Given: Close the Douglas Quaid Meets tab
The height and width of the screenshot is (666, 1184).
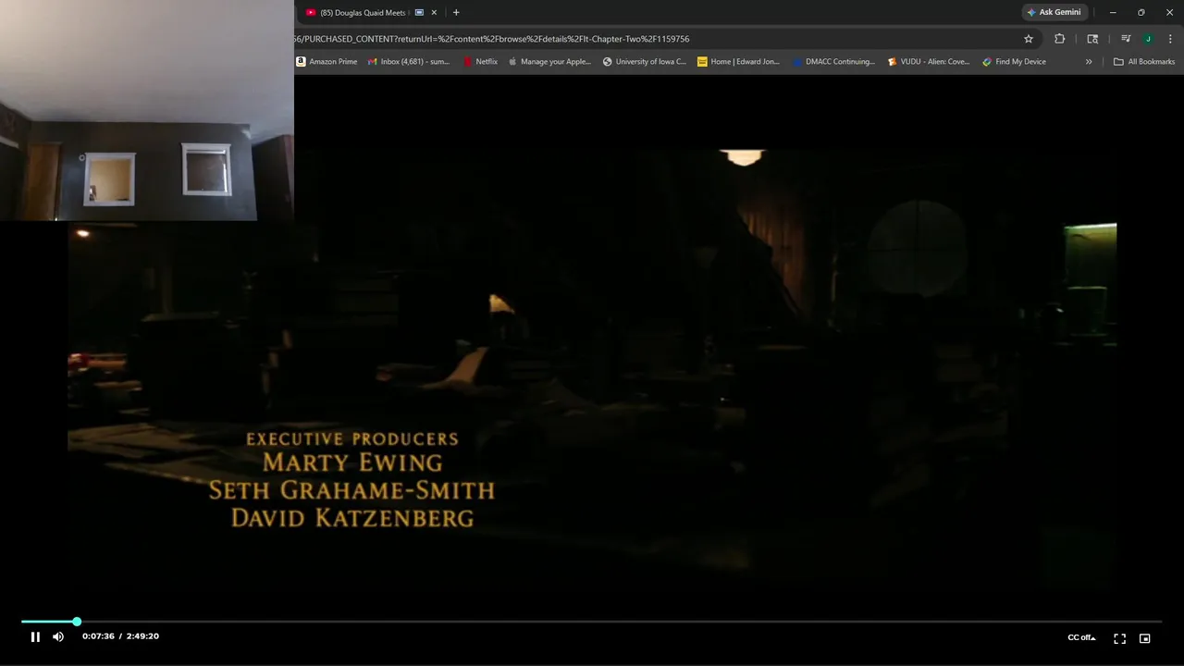Looking at the screenshot, I should coord(434,13).
